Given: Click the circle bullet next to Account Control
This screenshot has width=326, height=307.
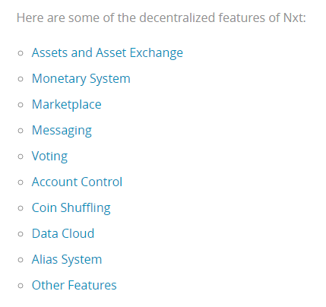Looking at the screenshot, I should click(21, 182).
